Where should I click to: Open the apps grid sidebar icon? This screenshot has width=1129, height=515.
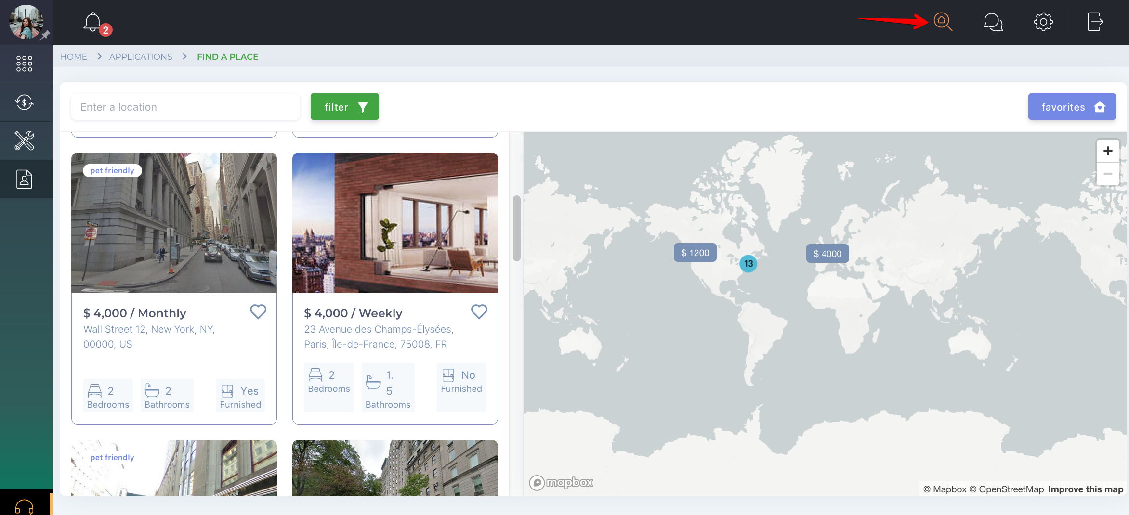coord(24,64)
